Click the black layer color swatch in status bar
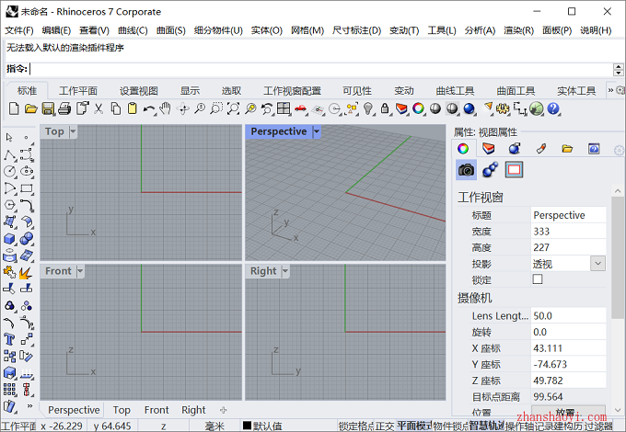This screenshot has width=626, height=432. click(x=247, y=426)
